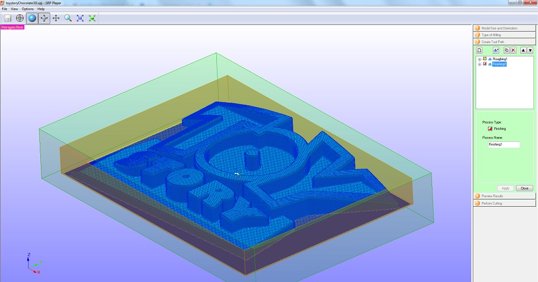Click the SRP Player app icon in title bar
Screen dimensions: 538x282
point(3,3)
